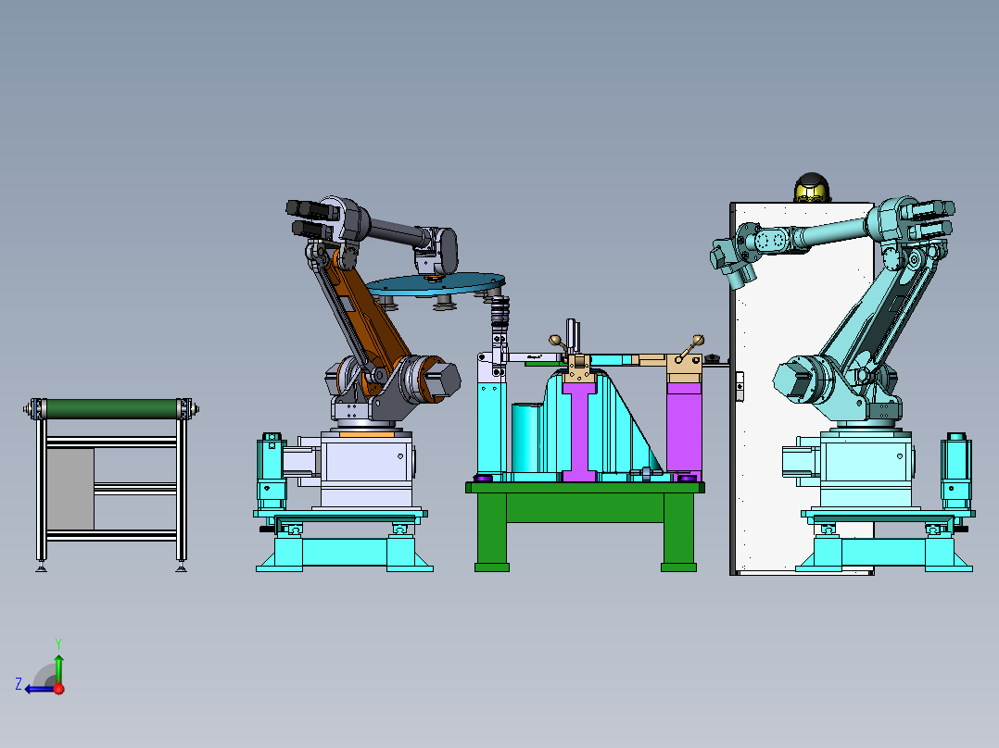Select the cyan pedestal block under right robot
Screen dimensions: 999x748
click(866, 469)
